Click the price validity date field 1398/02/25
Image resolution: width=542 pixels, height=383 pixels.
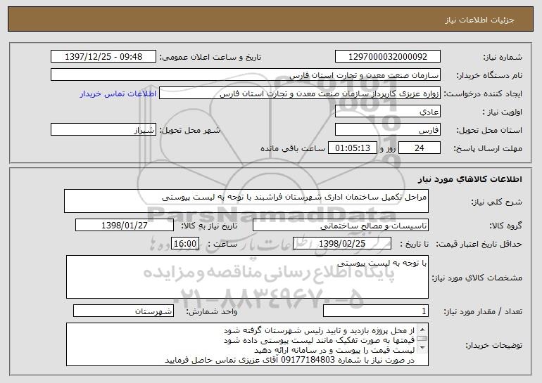pyautogui.click(x=342, y=244)
